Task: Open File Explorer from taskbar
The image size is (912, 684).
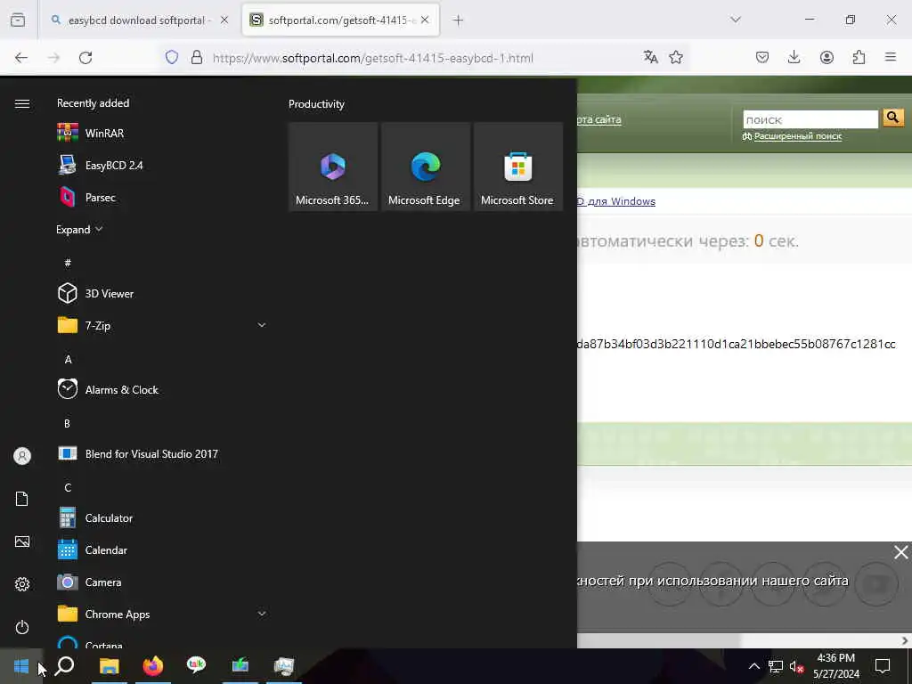Action: (109, 666)
